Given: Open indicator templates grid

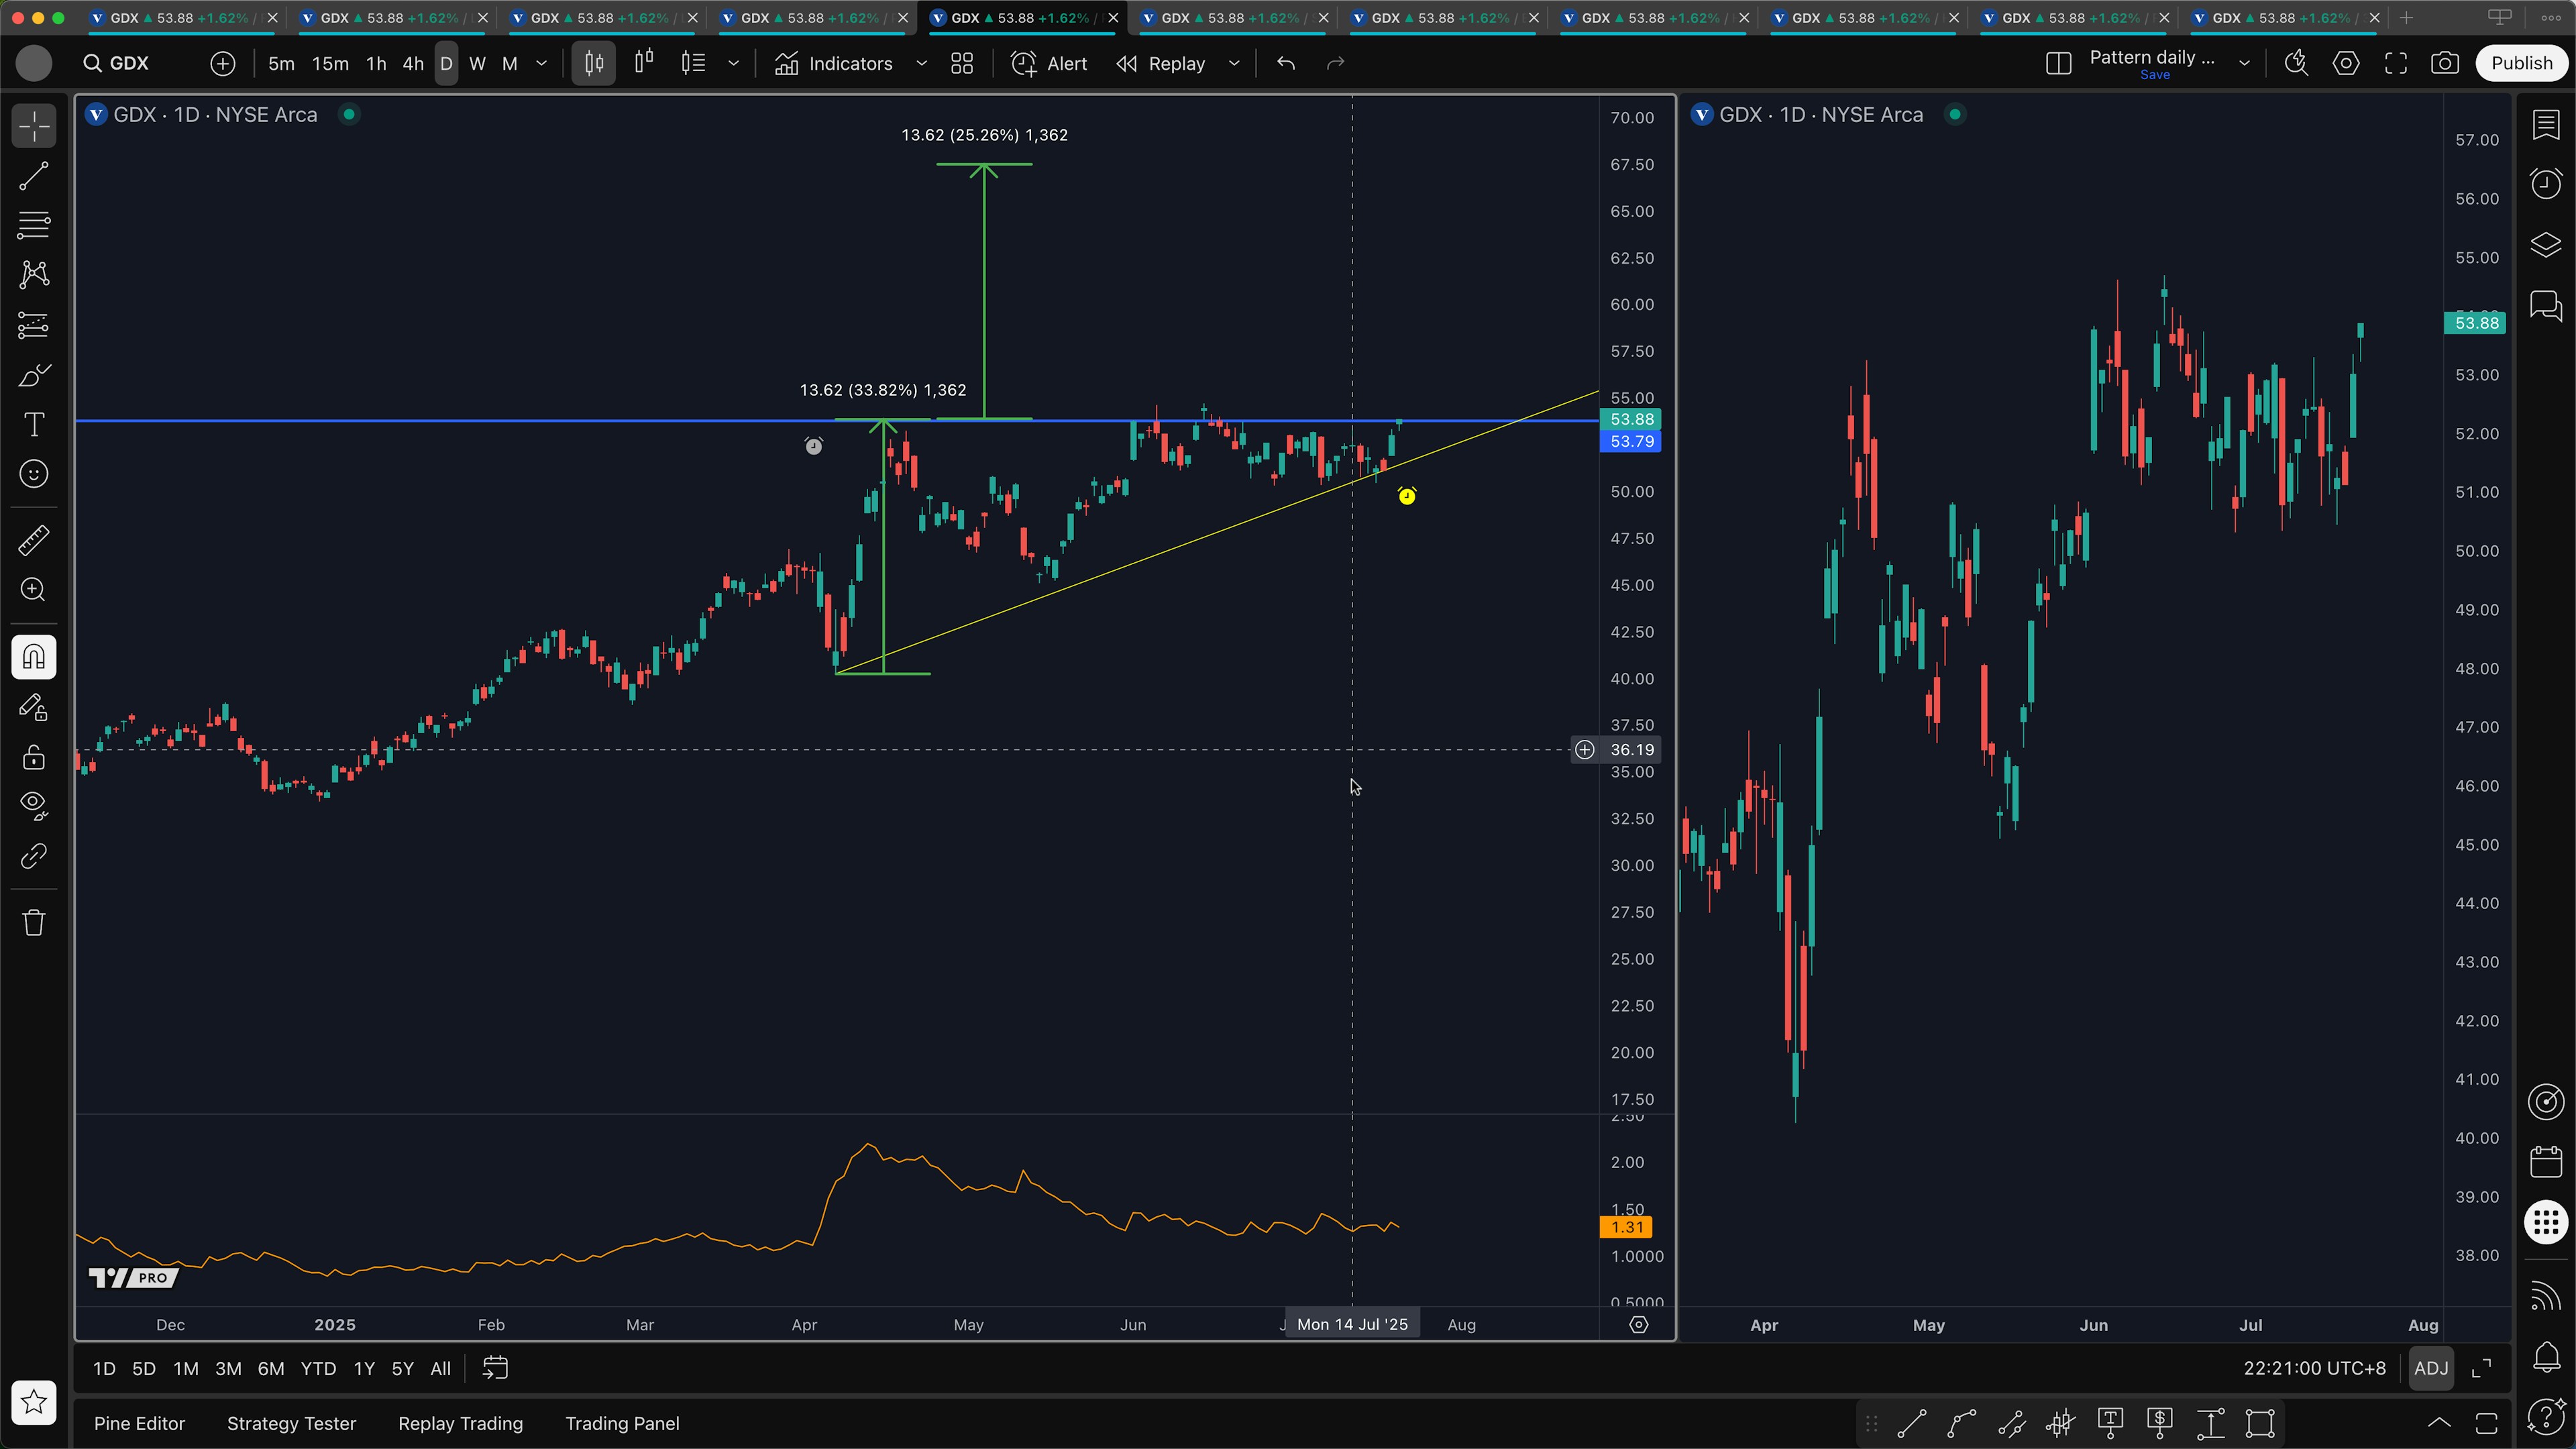Looking at the screenshot, I should [962, 63].
